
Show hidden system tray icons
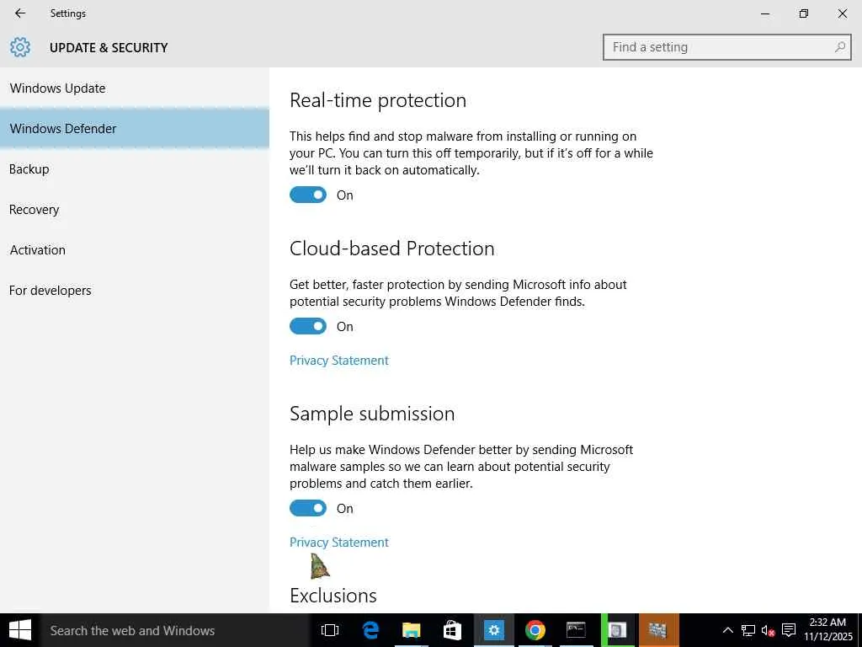pyautogui.click(x=727, y=630)
